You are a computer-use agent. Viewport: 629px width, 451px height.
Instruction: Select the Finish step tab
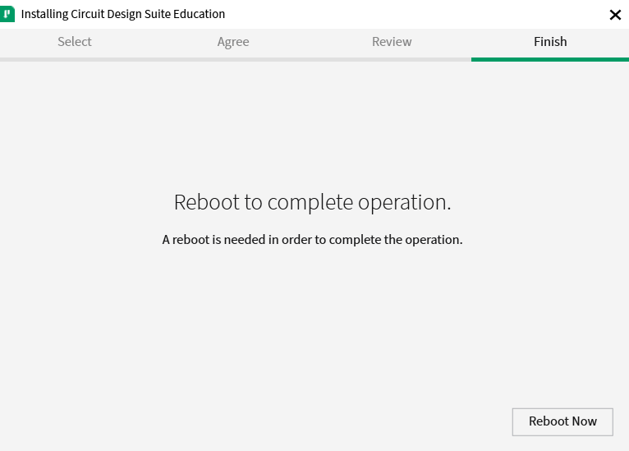click(x=550, y=42)
